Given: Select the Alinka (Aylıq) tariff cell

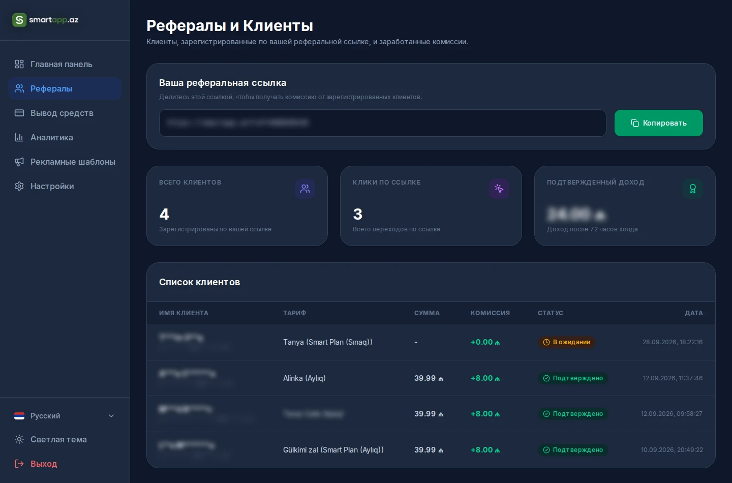Looking at the screenshot, I should pyautogui.click(x=304, y=378).
